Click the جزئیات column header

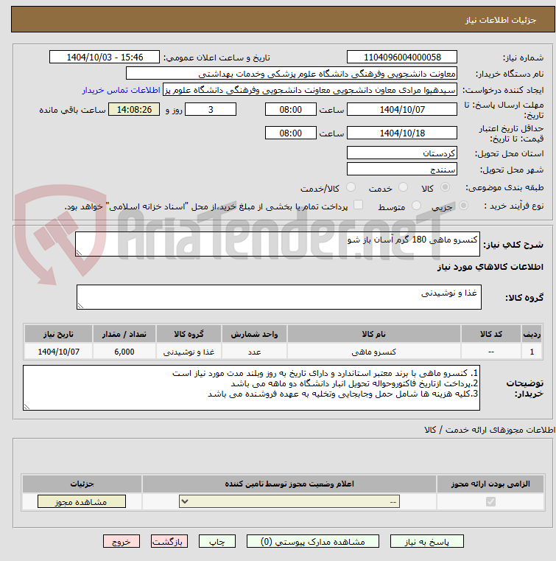(82, 484)
